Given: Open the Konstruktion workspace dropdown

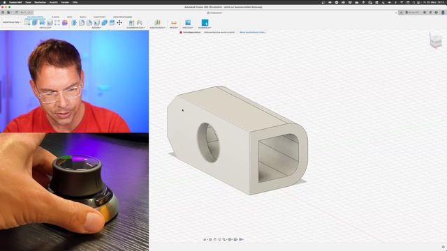Looking at the screenshot, I should click(12, 22).
